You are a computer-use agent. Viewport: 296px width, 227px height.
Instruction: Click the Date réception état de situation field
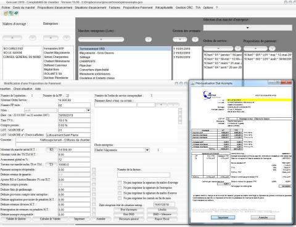coord(164,205)
